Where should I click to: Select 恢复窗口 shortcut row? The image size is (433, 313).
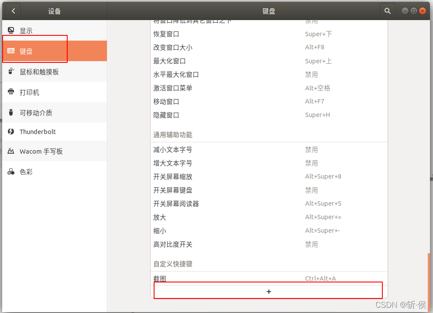pos(269,34)
